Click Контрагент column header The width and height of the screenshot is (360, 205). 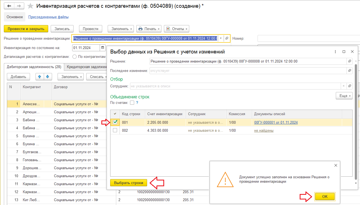36,91
